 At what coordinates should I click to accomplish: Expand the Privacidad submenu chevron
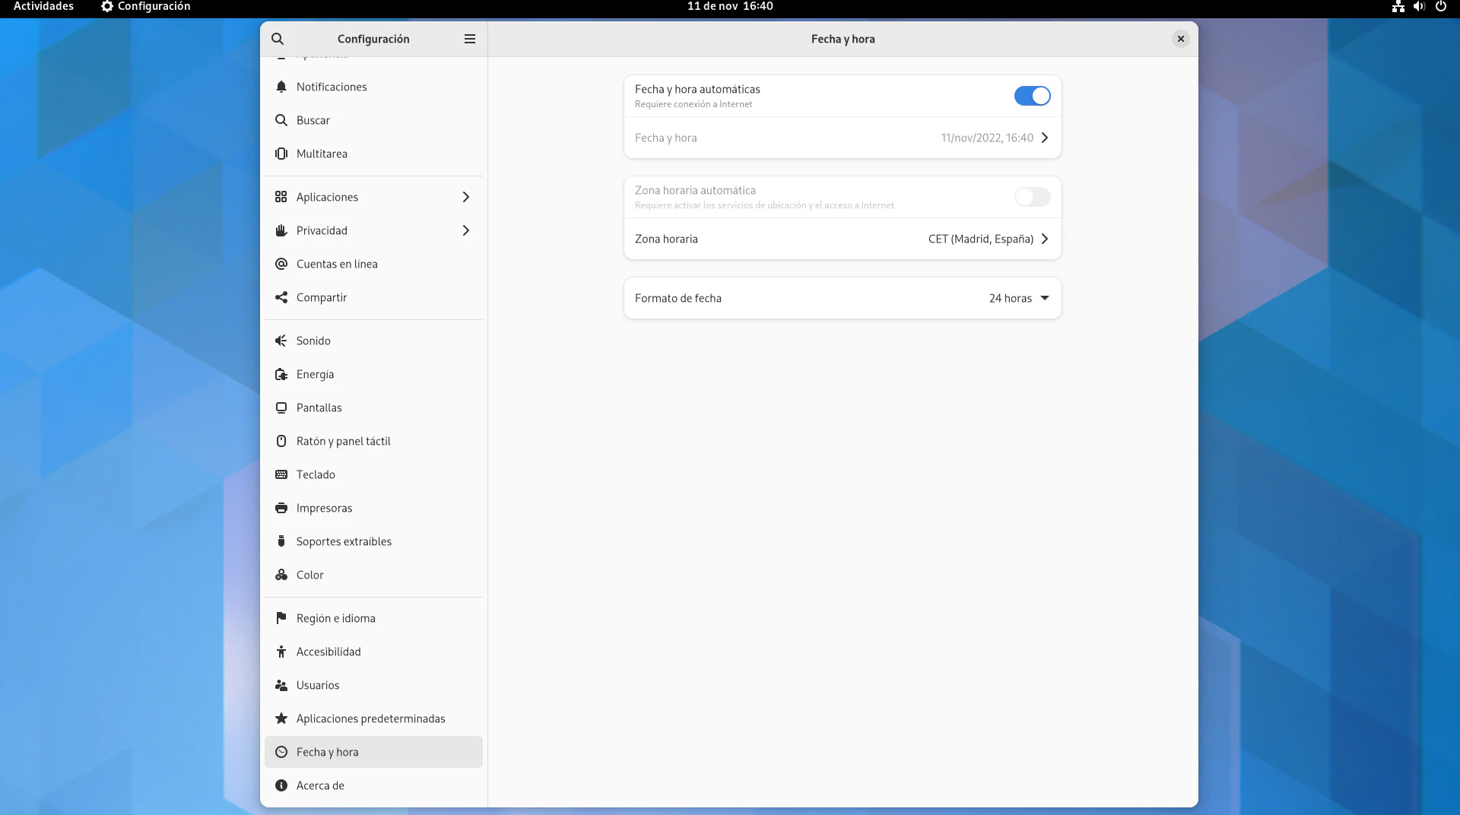pos(466,230)
